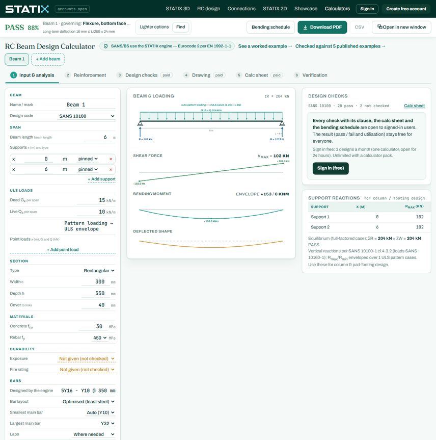This screenshot has width=436, height=440.
Task: Open the Fire rating dropdown
Action: pos(87,370)
